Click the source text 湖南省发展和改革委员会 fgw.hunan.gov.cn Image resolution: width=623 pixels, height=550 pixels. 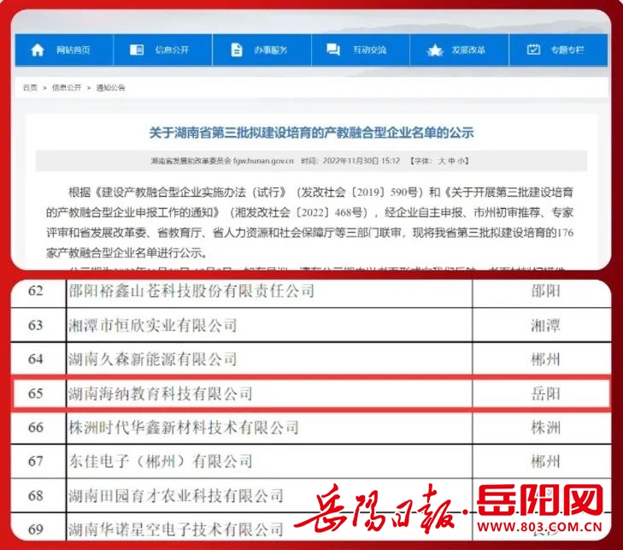coord(222,161)
